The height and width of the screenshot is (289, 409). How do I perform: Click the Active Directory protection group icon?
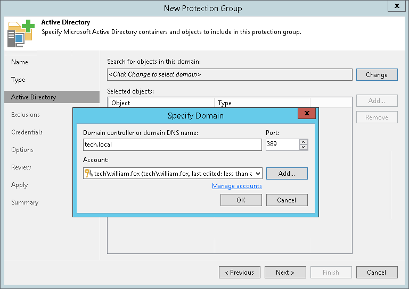point(20,32)
